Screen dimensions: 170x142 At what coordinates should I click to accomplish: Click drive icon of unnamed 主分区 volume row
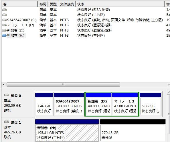pyautogui.click(x=4, y=15)
